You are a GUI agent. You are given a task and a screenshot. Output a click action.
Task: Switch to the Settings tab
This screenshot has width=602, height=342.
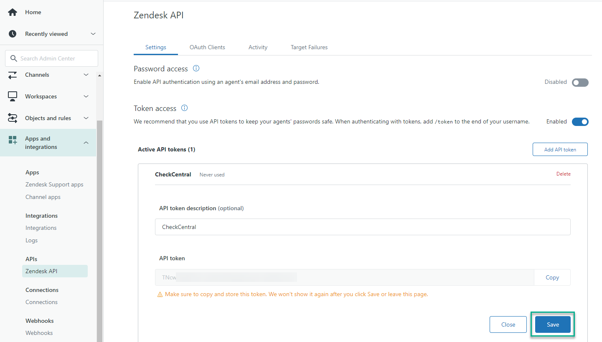click(156, 47)
